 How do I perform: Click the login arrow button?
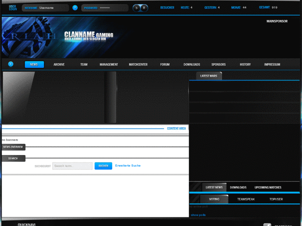click(137, 8)
